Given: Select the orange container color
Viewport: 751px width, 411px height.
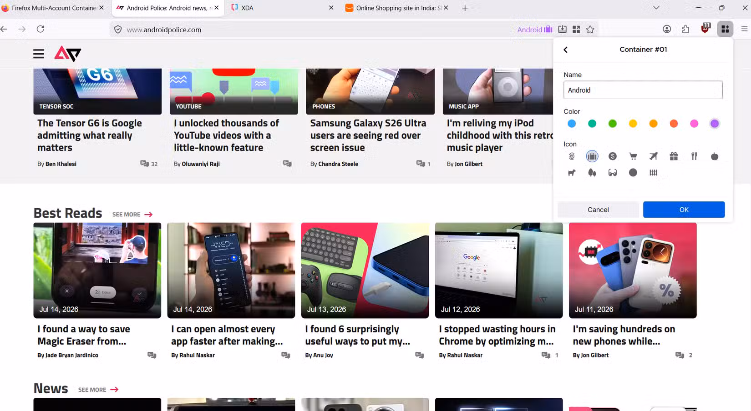Looking at the screenshot, I should click(653, 124).
